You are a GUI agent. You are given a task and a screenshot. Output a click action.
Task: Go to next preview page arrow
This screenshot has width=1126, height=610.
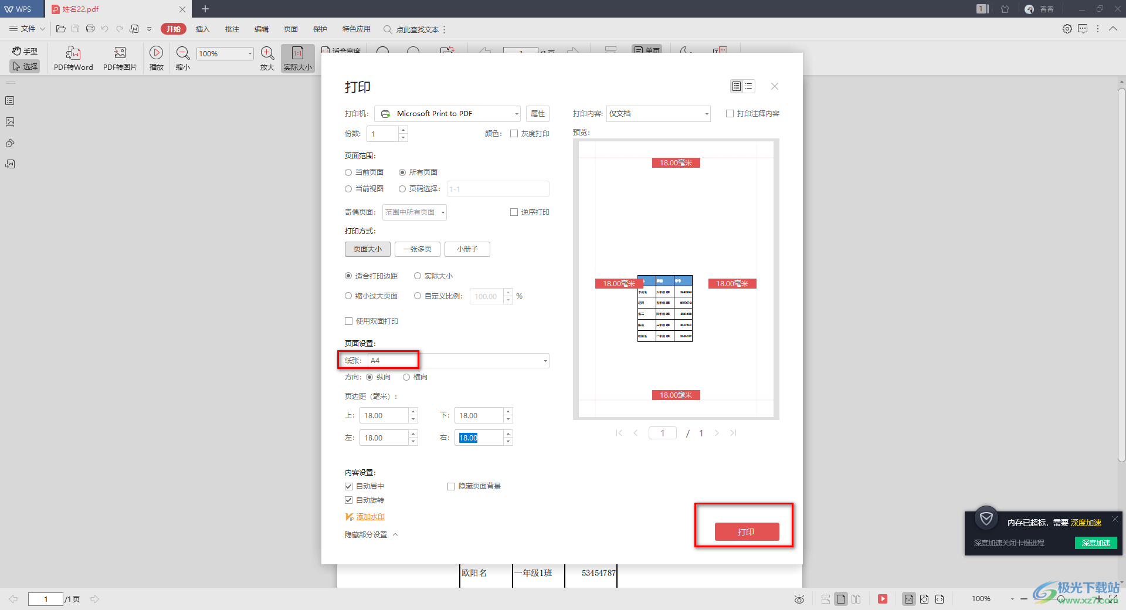click(717, 433)
